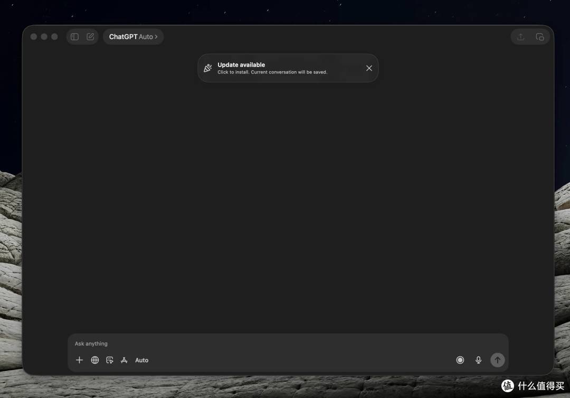Image resolution: width=570 pixels, height=398 pixels.
Task: Click the circular record icon
Action: tap(460, 360)
